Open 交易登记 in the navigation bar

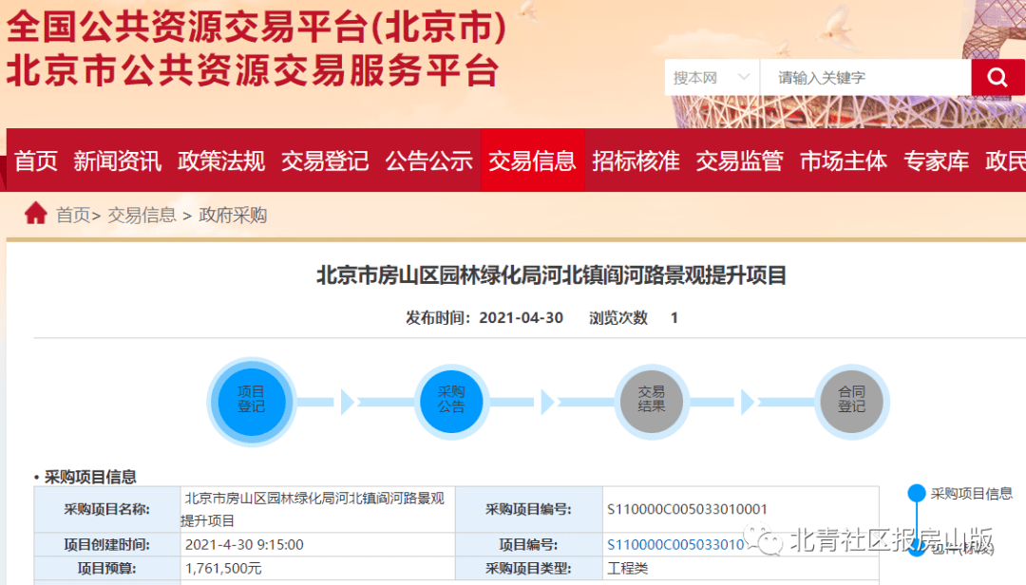(325, 161)
